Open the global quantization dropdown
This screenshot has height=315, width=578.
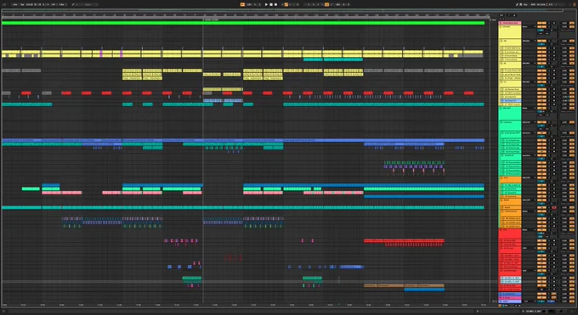coord(62,4)
